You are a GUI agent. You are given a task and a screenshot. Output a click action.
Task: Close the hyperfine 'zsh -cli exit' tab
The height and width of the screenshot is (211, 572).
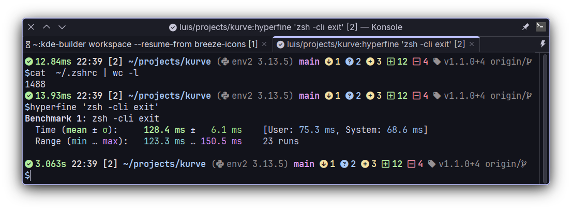[471, 44]
